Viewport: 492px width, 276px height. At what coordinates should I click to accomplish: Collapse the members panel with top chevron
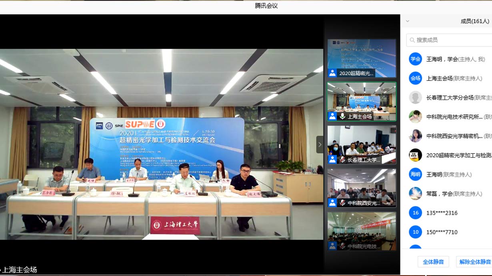click(x=408, y=21)
